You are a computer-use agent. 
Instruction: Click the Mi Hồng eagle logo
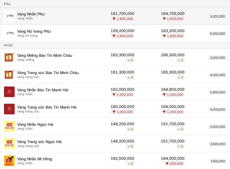point(9,161)
